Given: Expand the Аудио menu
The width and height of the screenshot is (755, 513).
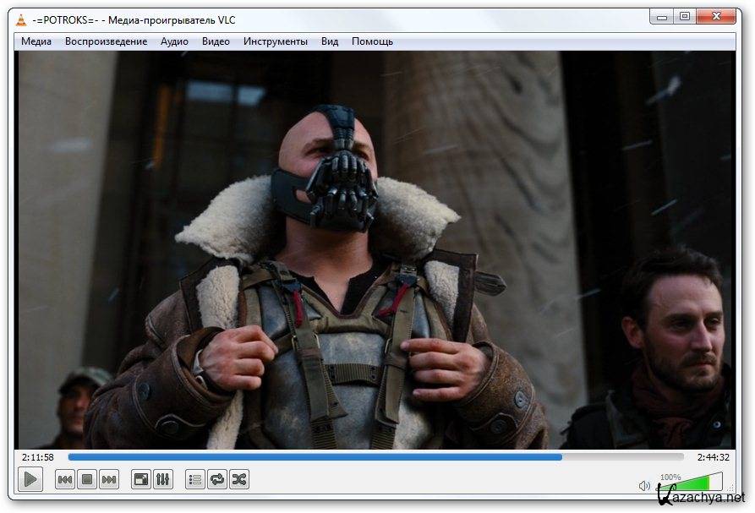Looking at the screenshot, I should tap(174, 41).
